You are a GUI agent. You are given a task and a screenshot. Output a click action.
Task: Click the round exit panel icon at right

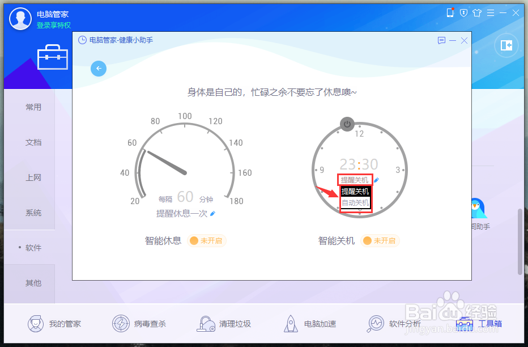click(506, 45)
